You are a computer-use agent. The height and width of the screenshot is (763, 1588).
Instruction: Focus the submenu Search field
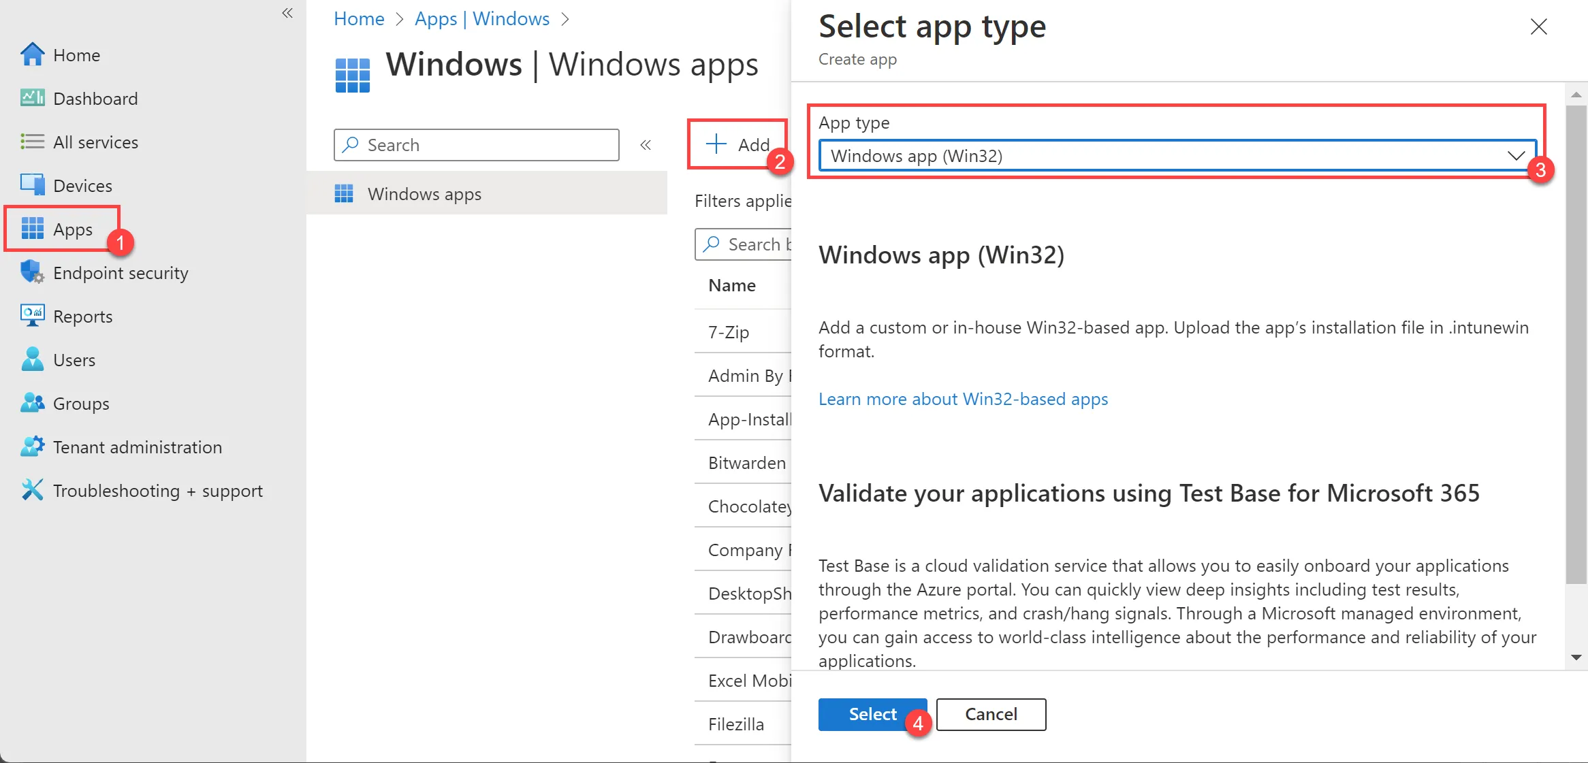pyautogui.click(x=477, y=145)
